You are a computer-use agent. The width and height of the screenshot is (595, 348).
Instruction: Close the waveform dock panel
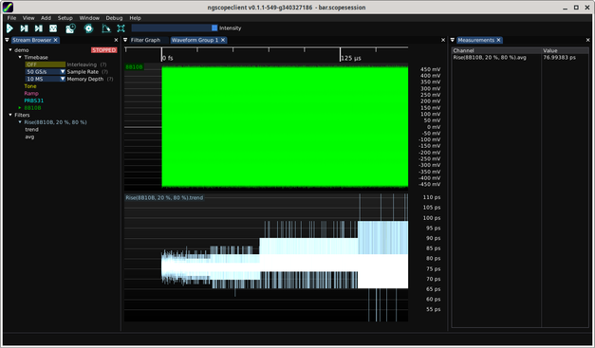(x=443, y=40)
